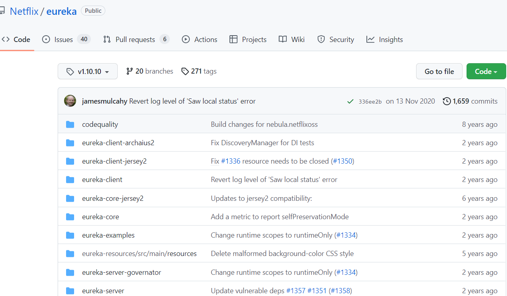
Task: Open the Insights tab
Action: pyautogui.click(x=384, y=40)
